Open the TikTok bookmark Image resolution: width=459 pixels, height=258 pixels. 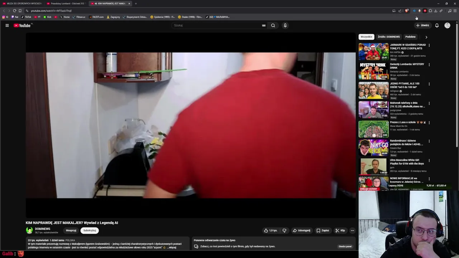pyautogui.click(x=26, y=17)
